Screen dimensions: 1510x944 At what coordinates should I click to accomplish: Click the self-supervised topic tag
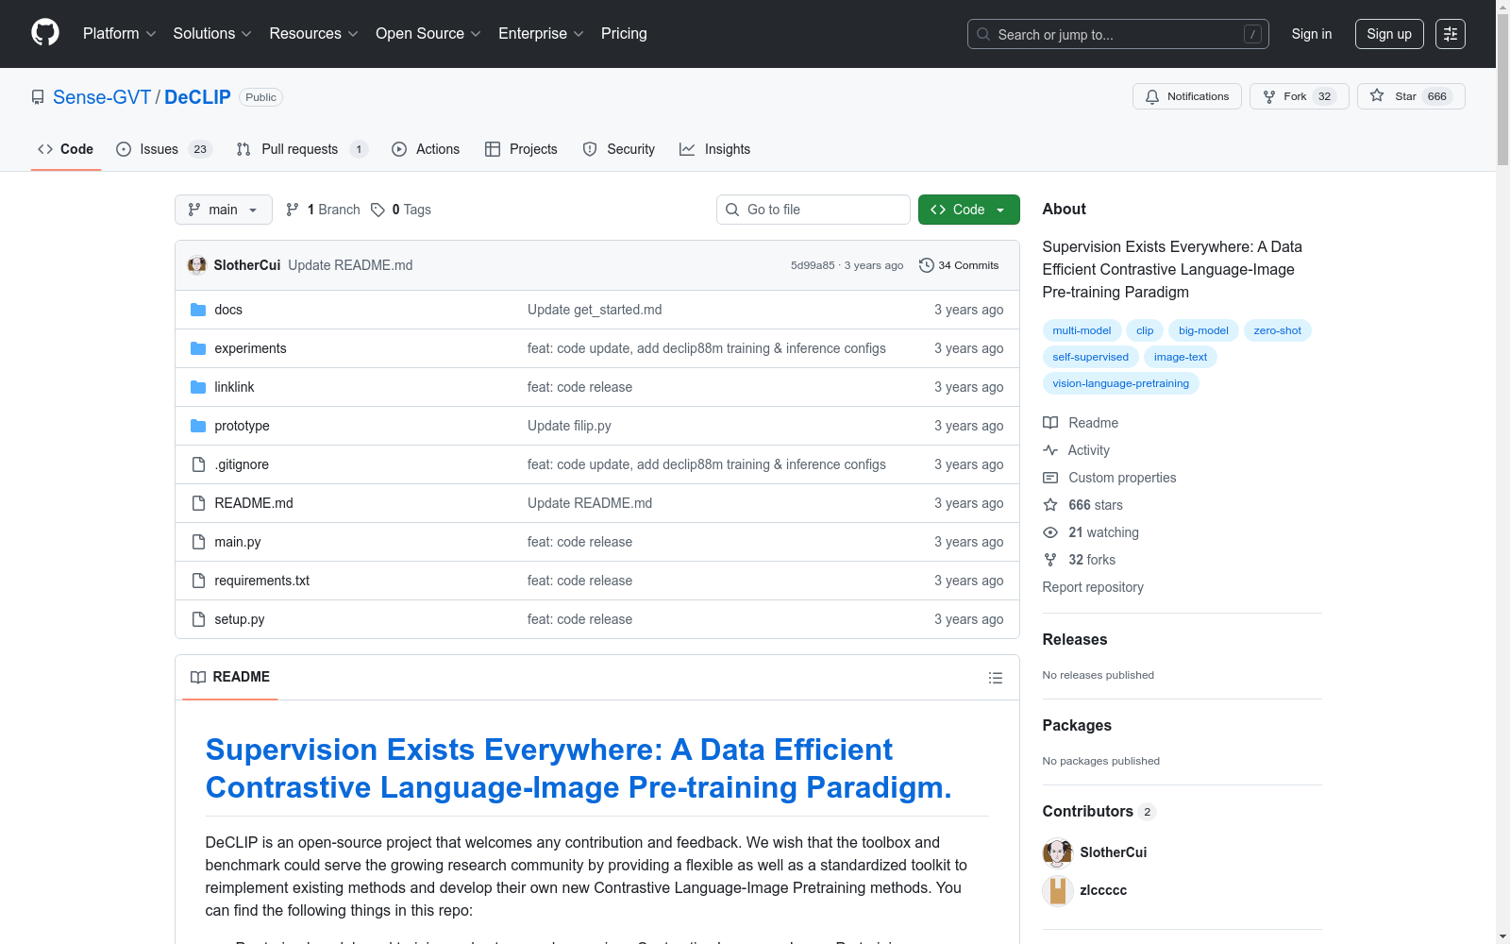tap(1090, 357)
